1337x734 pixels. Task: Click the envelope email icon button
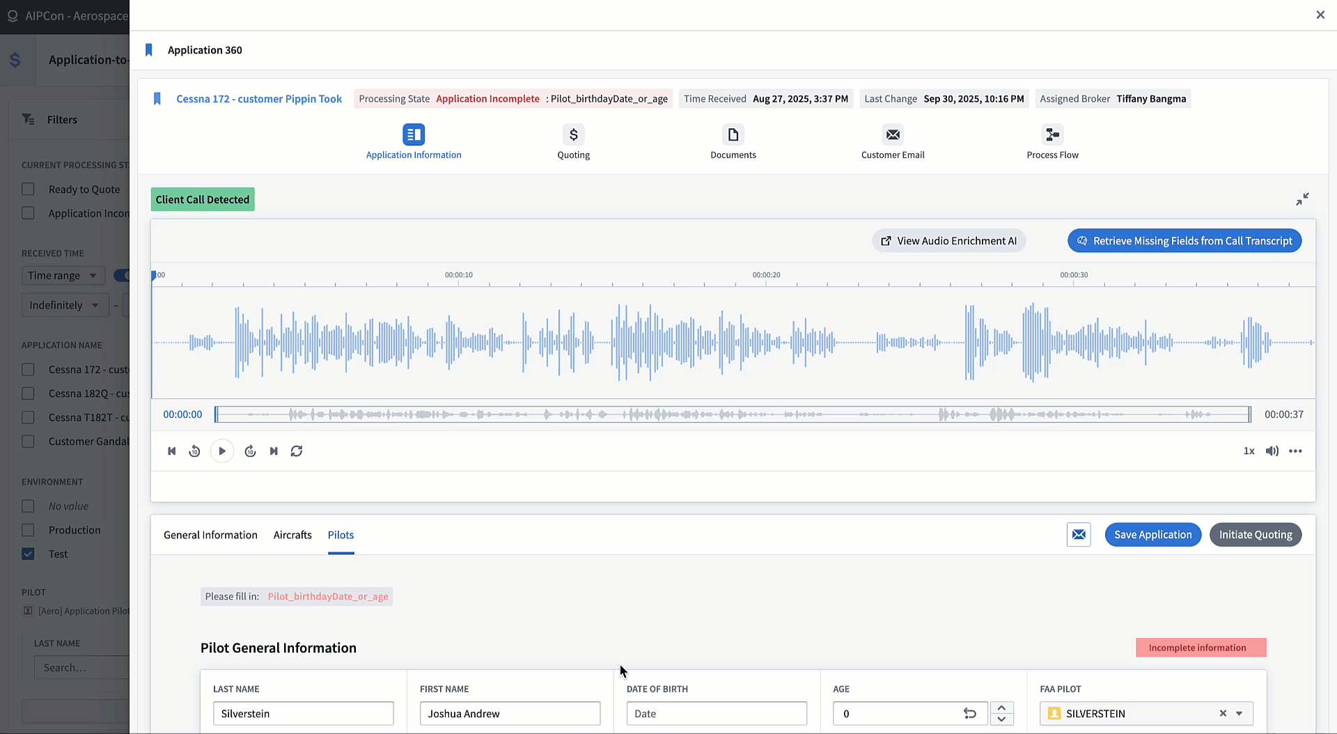click(x=1079, y=535)
